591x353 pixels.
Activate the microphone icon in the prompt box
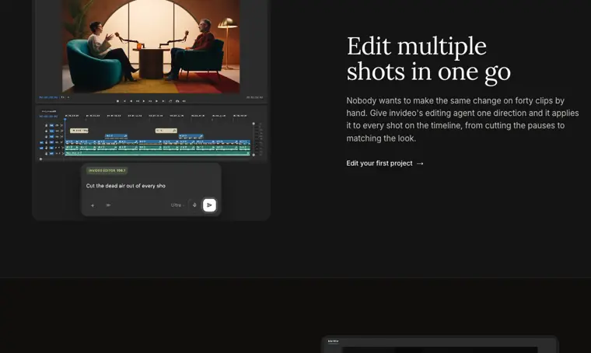pos(194,205)
